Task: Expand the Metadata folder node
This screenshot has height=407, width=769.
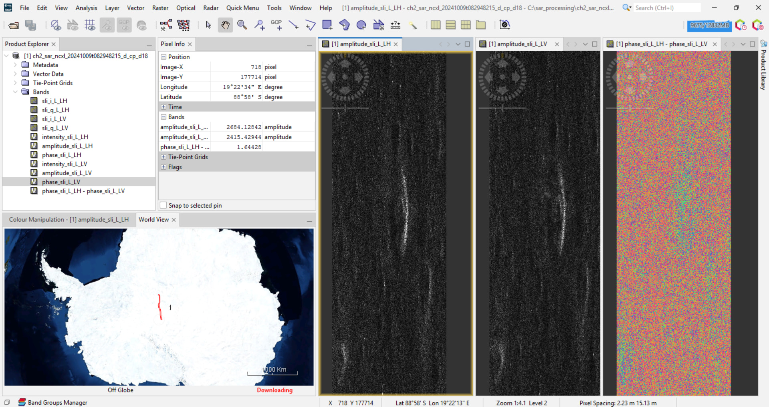Action: (15, 65)
